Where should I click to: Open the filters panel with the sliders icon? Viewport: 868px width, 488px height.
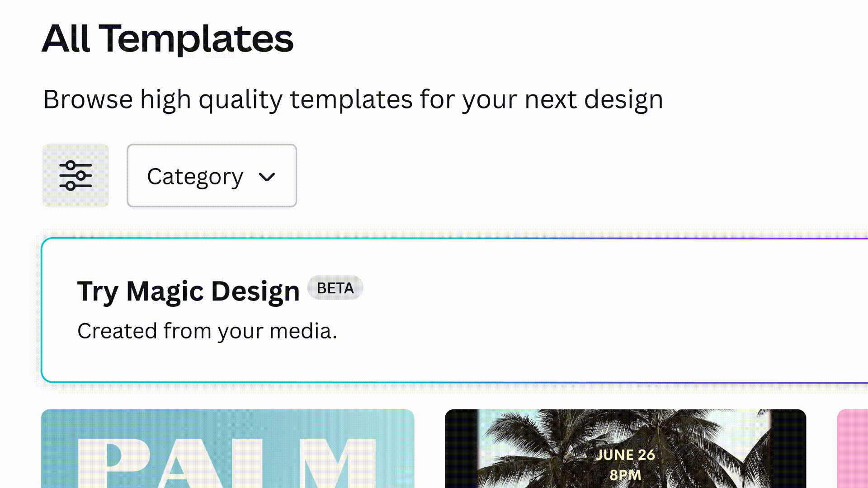pyautogui.click(x=75, y=175)
